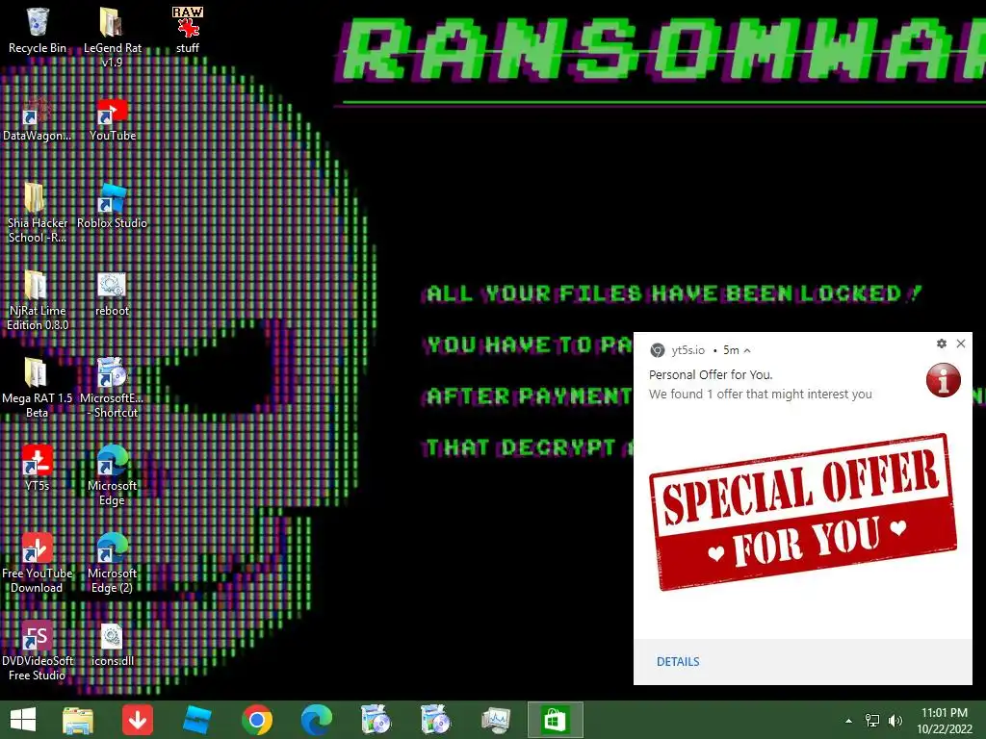Click the red info icon in notification

944,379
